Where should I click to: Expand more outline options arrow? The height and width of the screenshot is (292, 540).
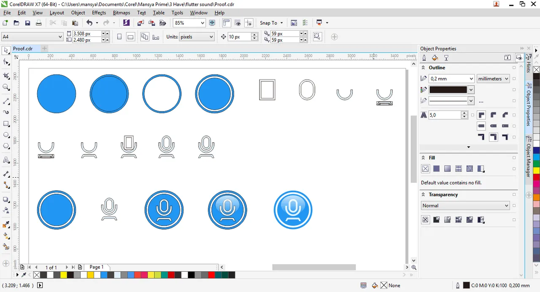tap(469, 147)
